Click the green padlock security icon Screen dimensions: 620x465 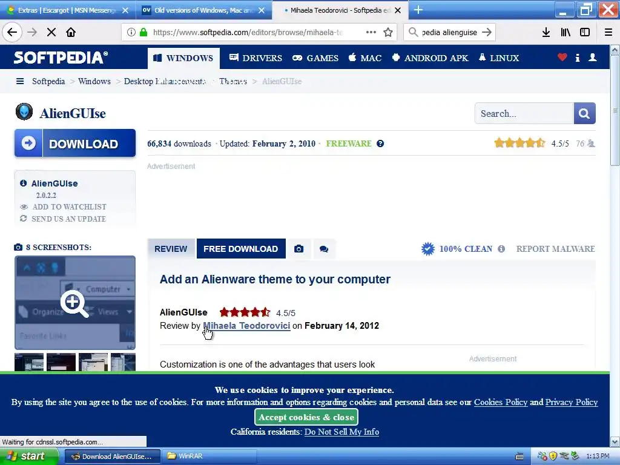click(x=143, y=33)
